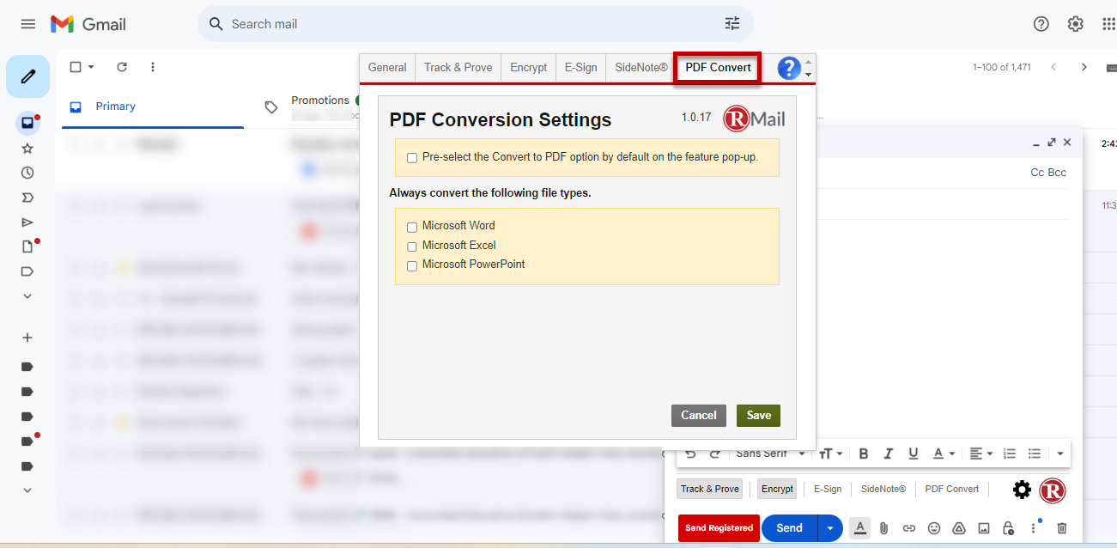The image size is (1117, 548).
Task: Insert a link in the compose toolbar
Action: [x=909, y=528]
